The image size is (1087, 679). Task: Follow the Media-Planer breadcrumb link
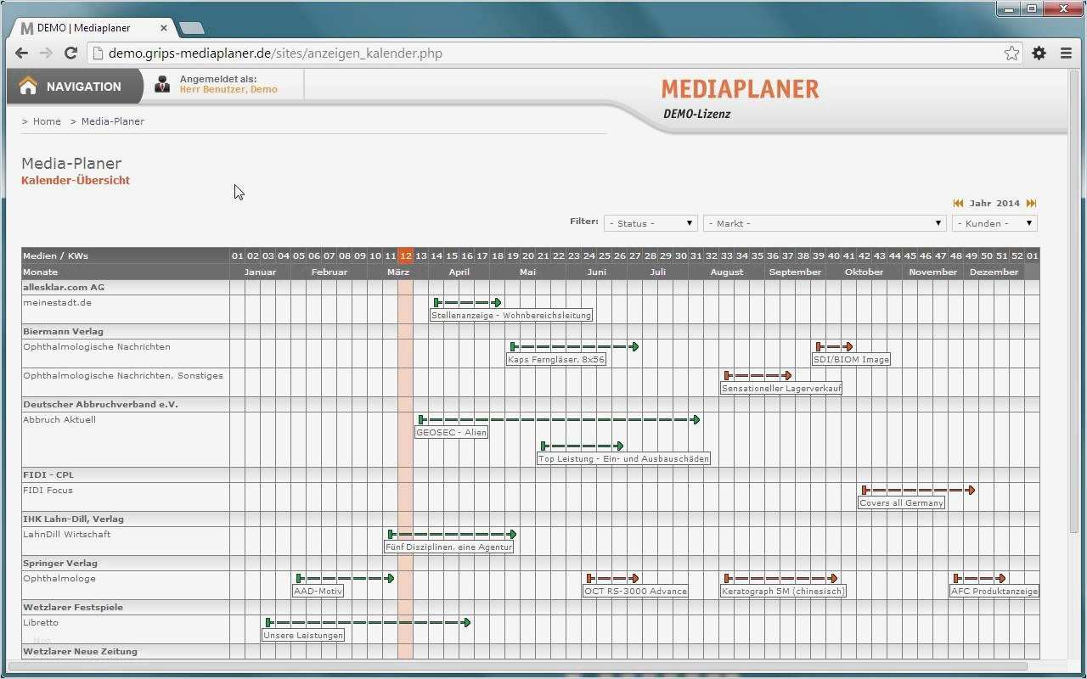pos(113,121)
